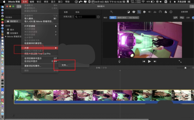
Task: Open the 显示 menu
Action: click(53, 2)
